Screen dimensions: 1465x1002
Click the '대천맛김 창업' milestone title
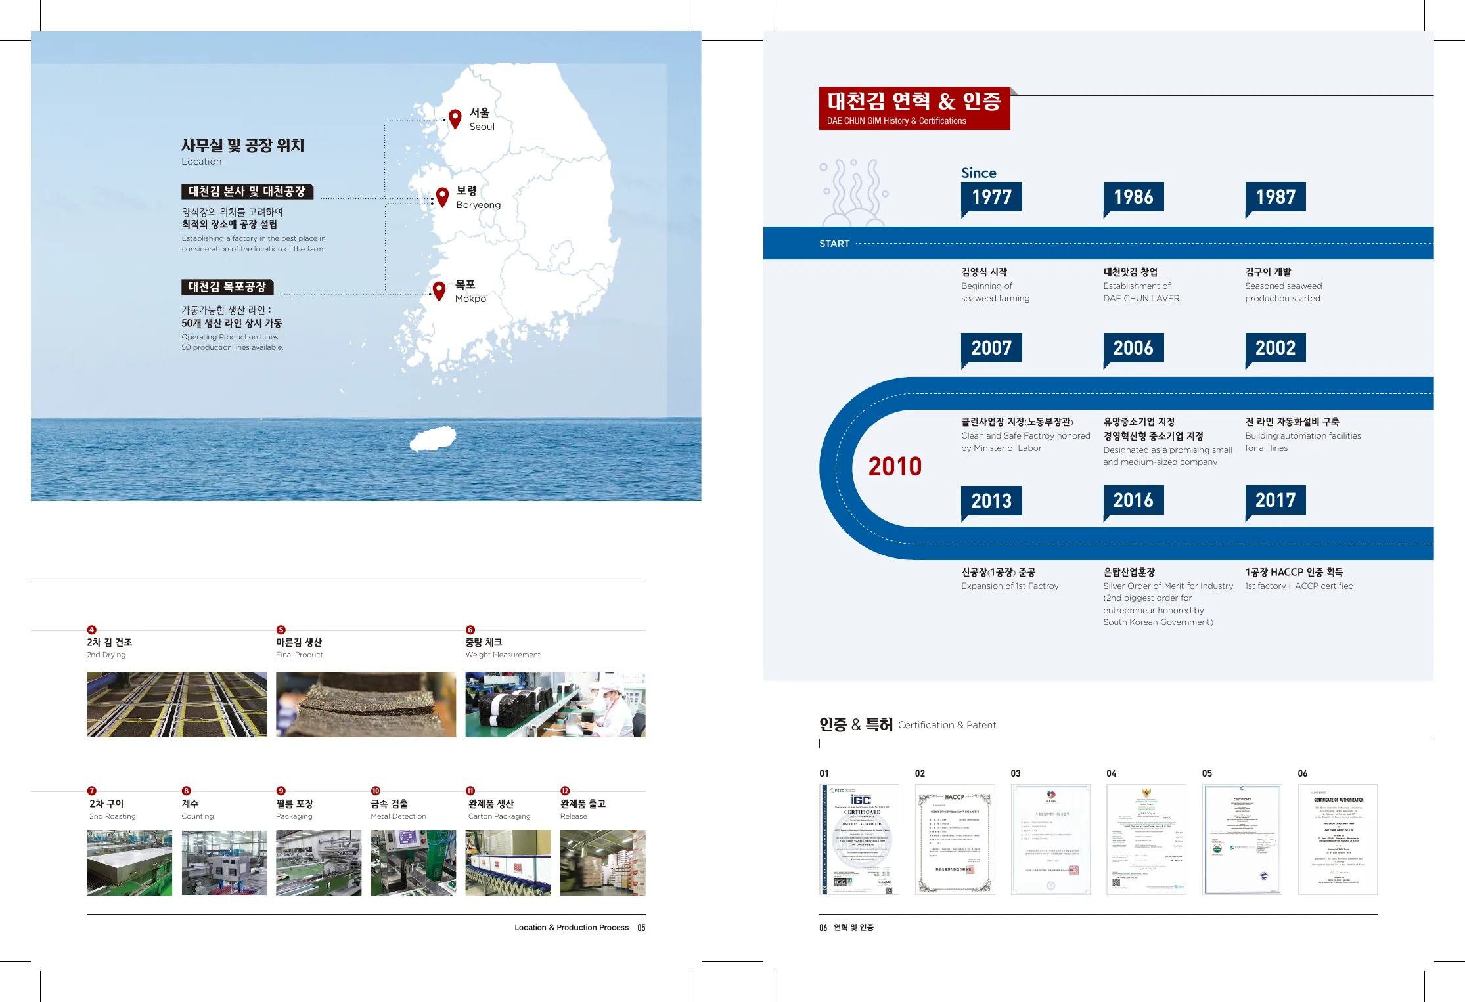(1131, 272)
